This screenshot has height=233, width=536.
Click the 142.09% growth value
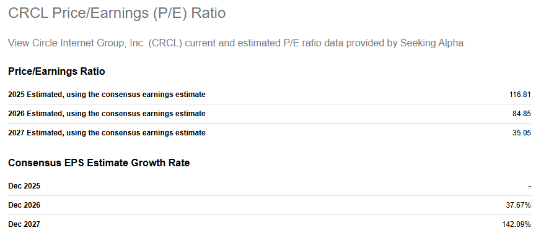518,224
